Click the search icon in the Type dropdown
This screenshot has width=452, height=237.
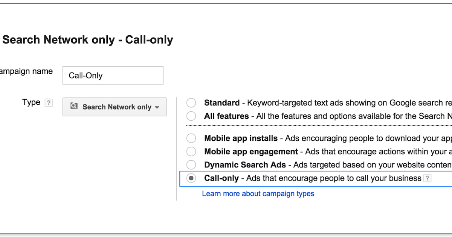74,106
